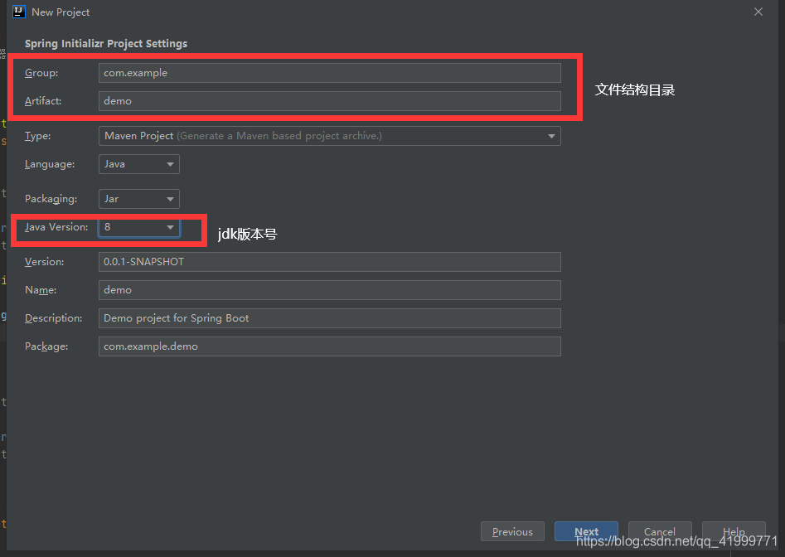Go back with the Previous button
The width and height of the screenshot is (785, 557).
click(512, 531)
